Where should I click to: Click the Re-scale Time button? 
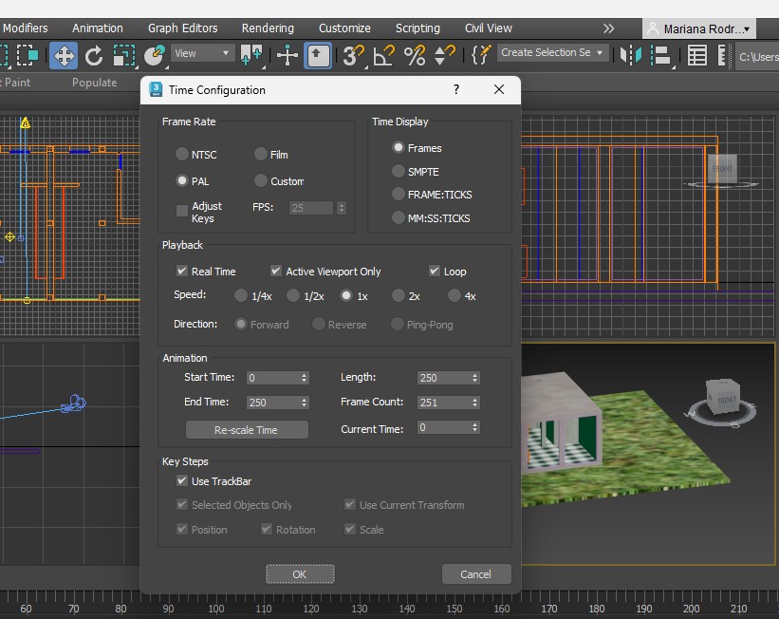[247, 430]
